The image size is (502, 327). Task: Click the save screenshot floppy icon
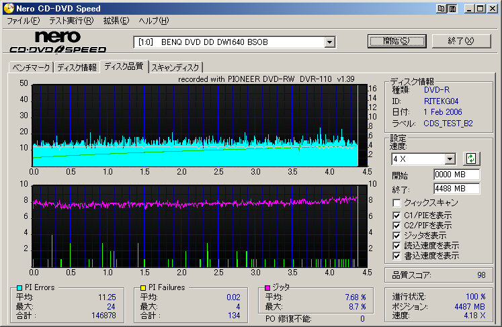[452, 9]
